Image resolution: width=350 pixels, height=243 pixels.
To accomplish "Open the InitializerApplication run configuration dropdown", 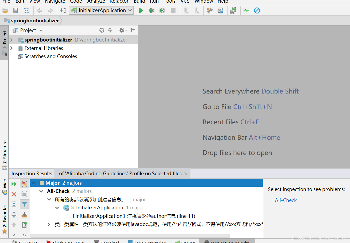I will click(101, 11).
